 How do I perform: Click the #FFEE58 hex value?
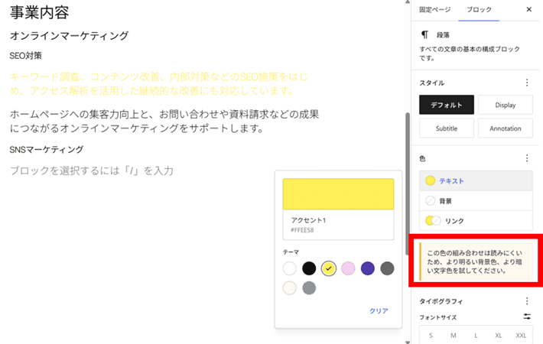(x=302, y=230)
